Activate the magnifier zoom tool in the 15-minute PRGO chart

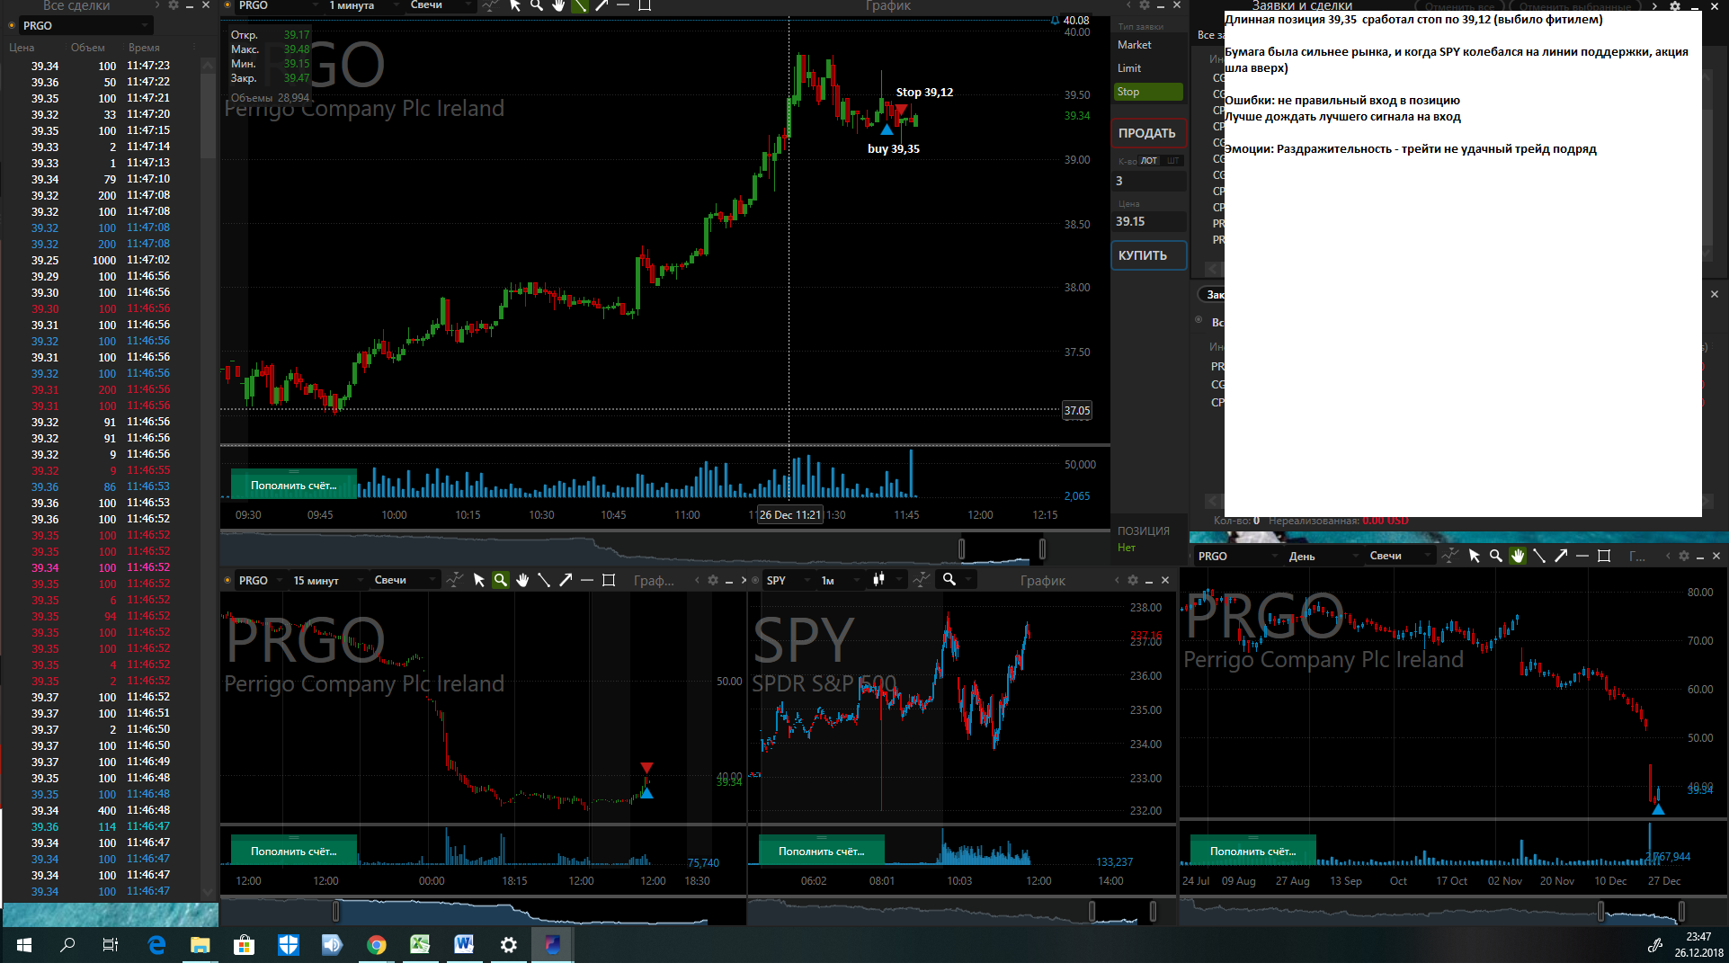pos(501,580)
